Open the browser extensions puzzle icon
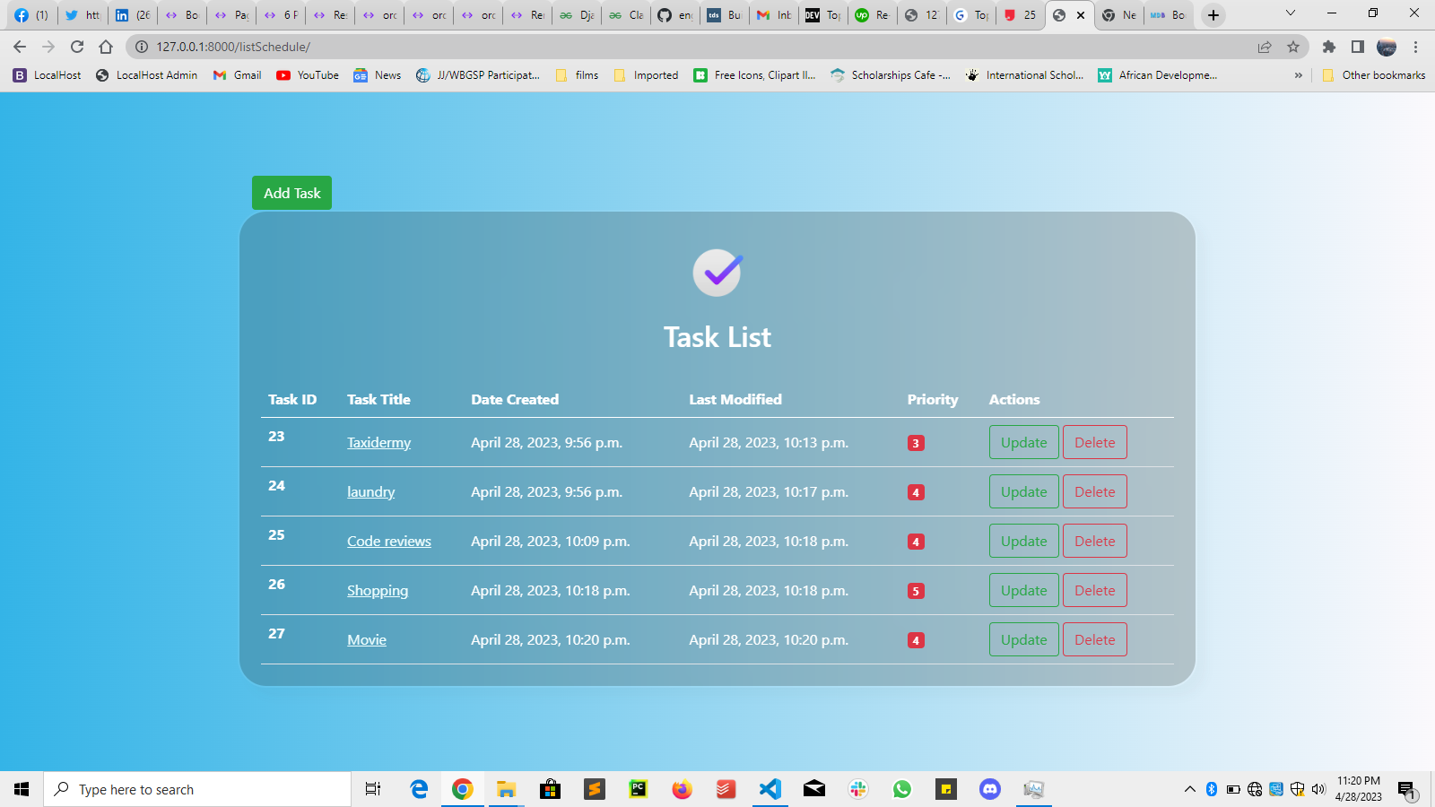Screen dimensions: 1435x807 point(1329,47)
